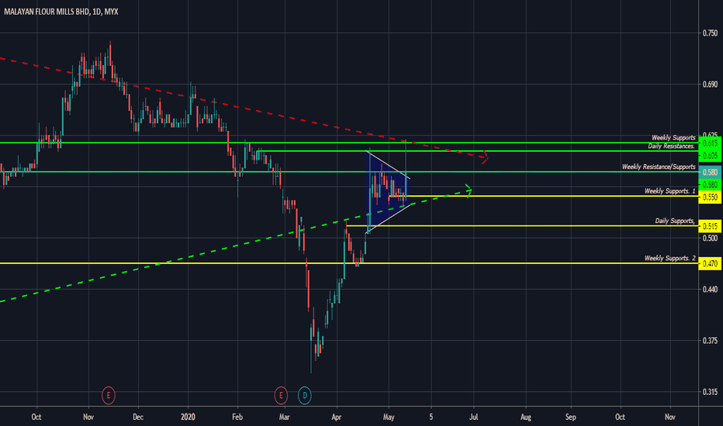
Task: Click the 0.690 price axis value
Action: [x=710, y=84]
